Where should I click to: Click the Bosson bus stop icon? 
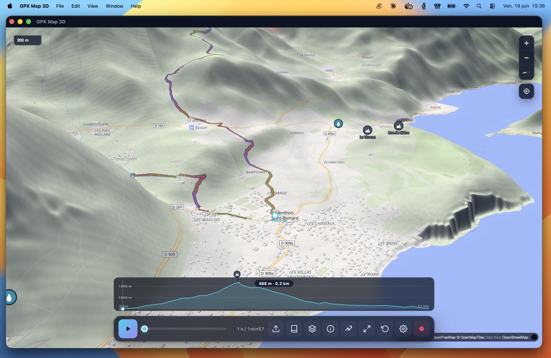pos(191,127)
